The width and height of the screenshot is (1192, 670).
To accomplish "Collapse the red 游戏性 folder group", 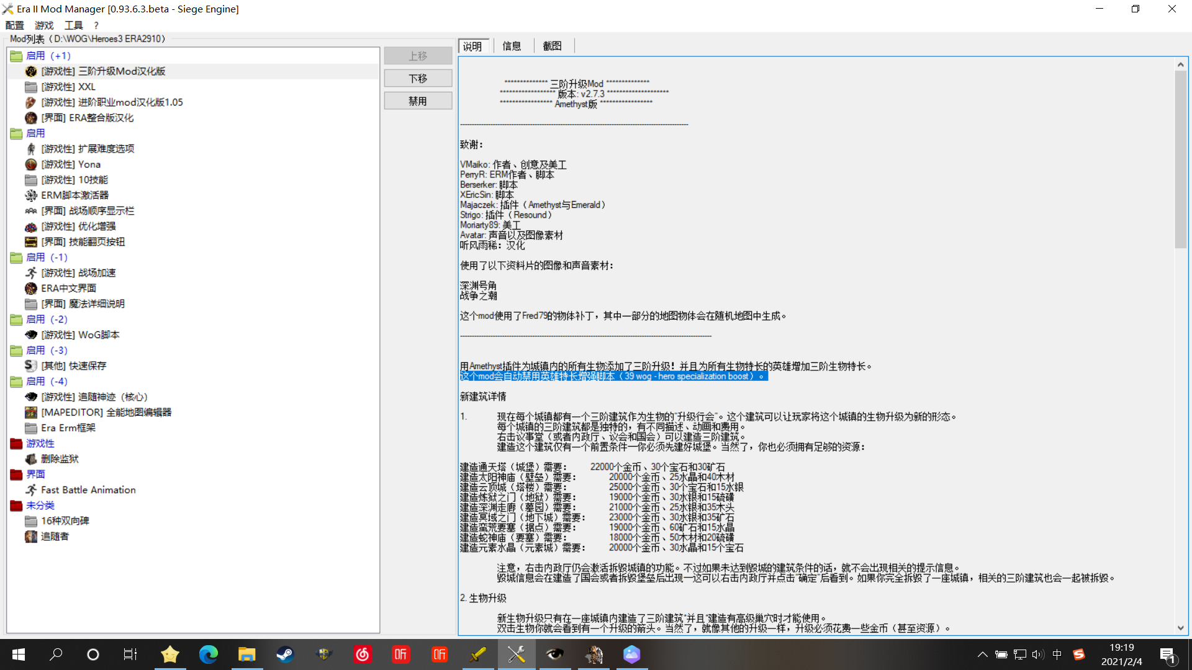I will coord(16,444).
